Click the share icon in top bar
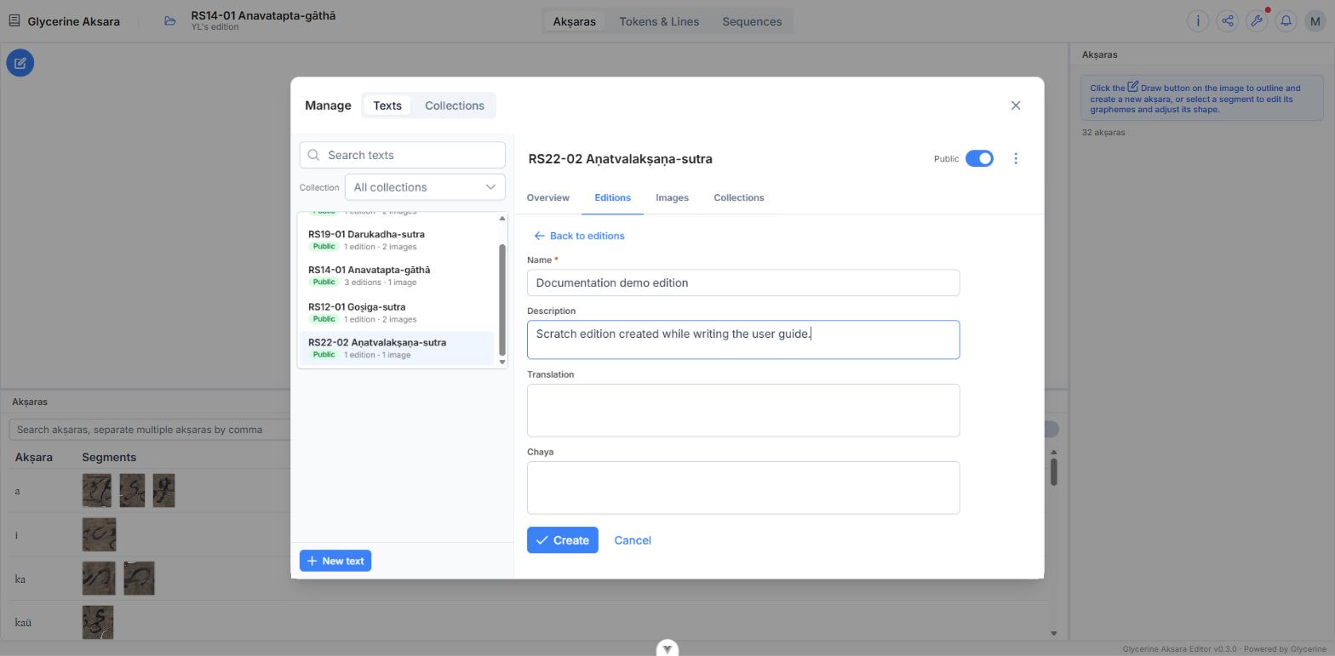 point(1227,21)
